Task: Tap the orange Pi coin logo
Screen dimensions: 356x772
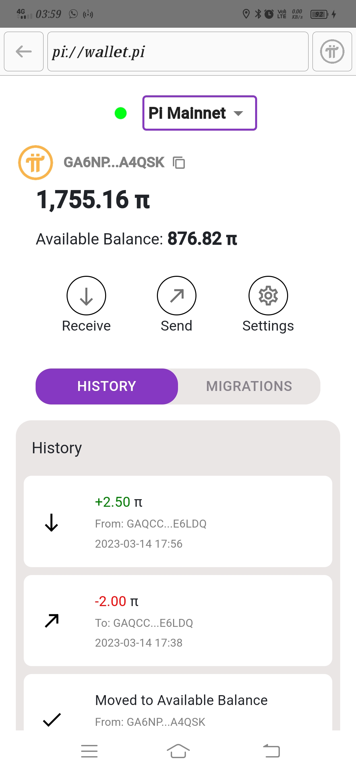Action: click(36, 163)
